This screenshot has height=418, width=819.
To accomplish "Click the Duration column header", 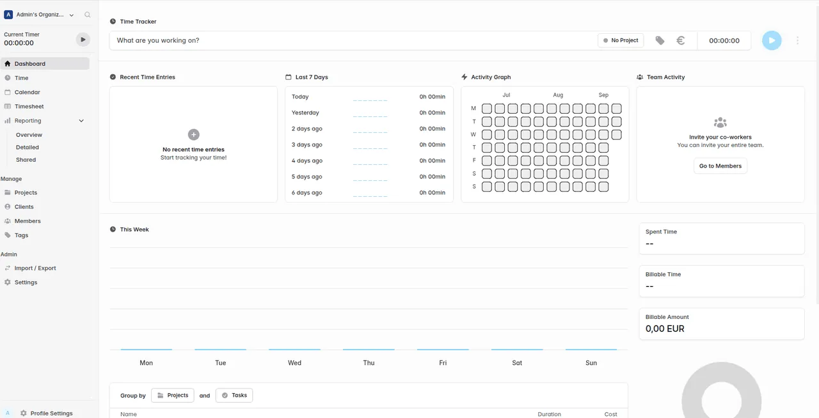I will point(549,414).
